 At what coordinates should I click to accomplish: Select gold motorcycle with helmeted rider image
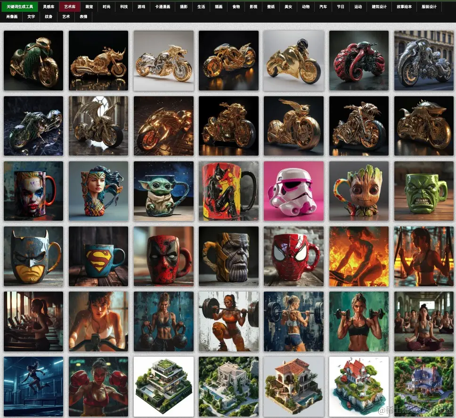tap(294, 60)
